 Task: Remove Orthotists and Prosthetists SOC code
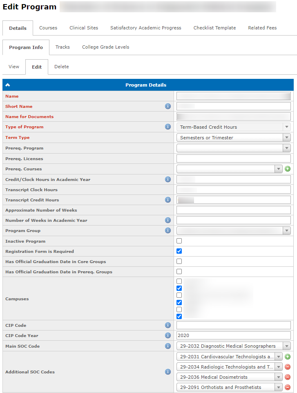[x=288, y=388]
